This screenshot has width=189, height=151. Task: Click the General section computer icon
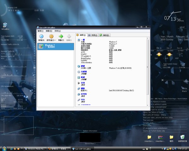point(79,40)
